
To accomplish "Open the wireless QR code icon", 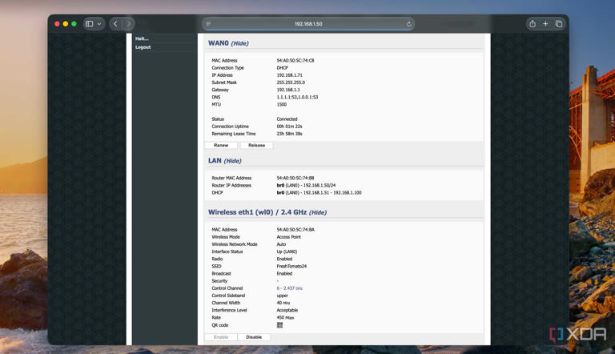I will (279, 325).
